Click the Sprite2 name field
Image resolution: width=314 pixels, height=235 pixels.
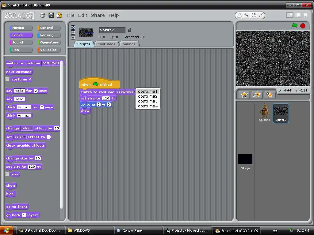pos(112,30)
